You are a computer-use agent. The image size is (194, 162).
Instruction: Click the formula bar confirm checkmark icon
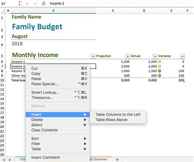pos(36,3)
